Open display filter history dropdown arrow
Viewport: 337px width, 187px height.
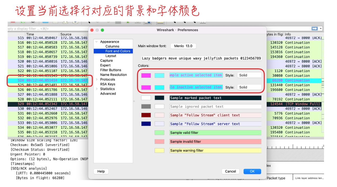click(x=321, y=29)
